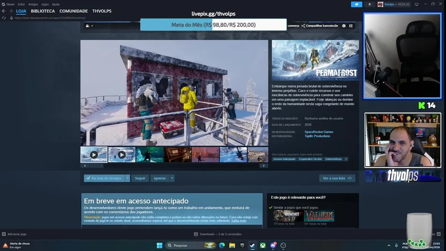Select Sobrevivência tag
The height and width of the screenshot is (251, 446).
tap(333, 159)
